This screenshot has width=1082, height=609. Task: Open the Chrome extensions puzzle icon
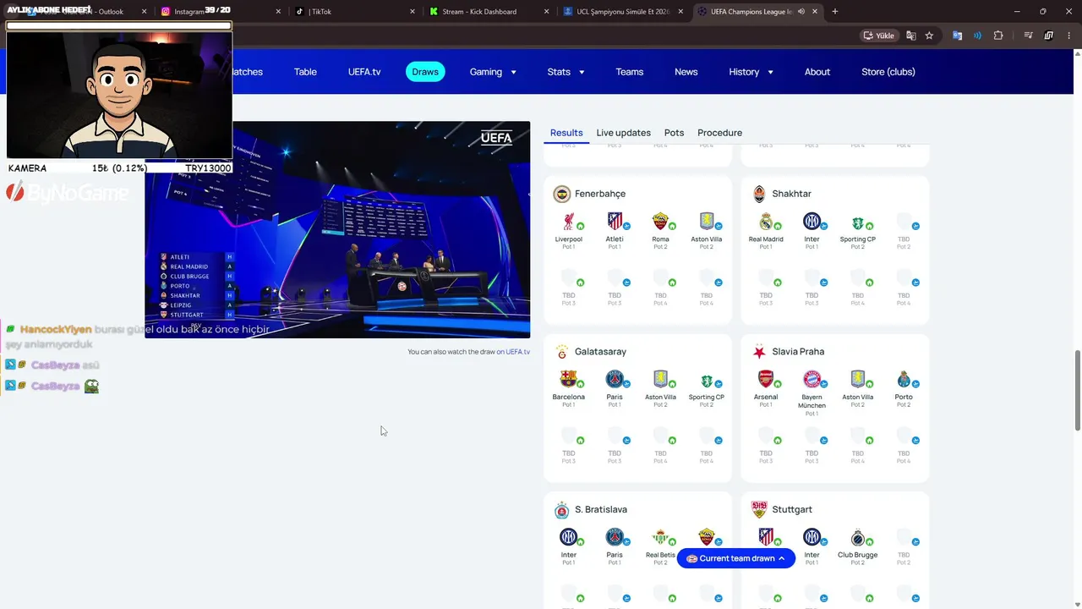point(998,36)
